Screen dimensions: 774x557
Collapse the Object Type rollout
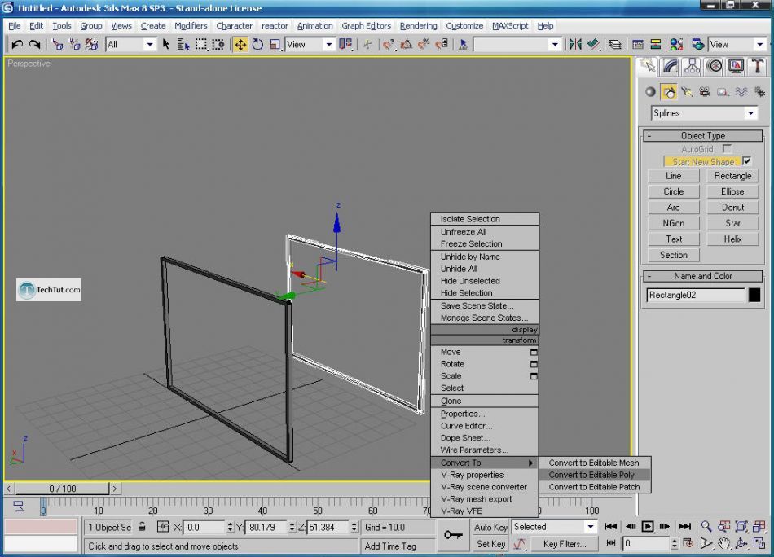point(703,136)
